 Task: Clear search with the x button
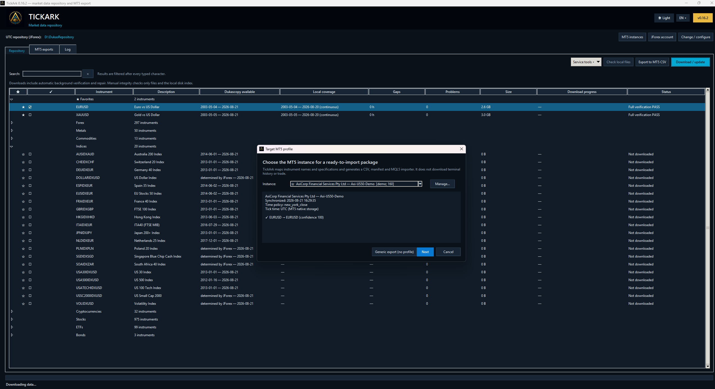(x=88, y=74)
